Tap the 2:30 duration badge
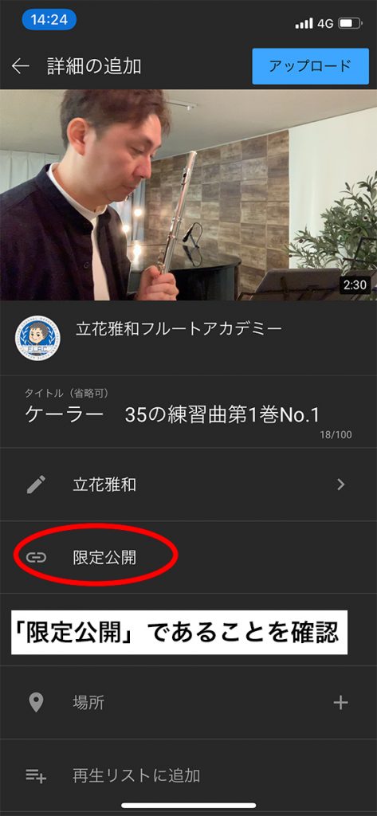This screenshot has height=816, width=377. pos(355,284)
